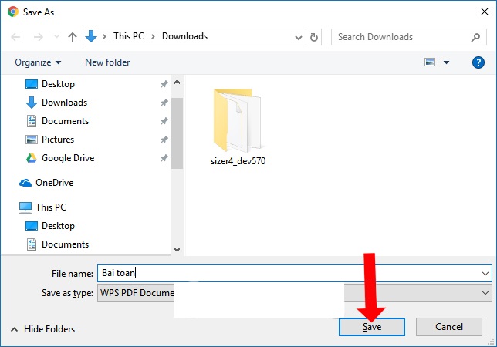The width and height of the screenshot is (497, 347).
Task: Select This PC in the address path
Action: [129, 36]
